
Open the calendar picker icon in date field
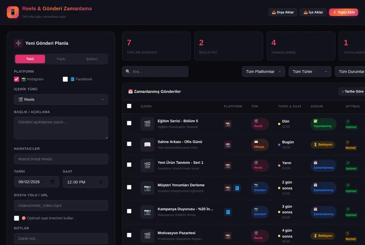pyautogui.click(x=53, y=182)
